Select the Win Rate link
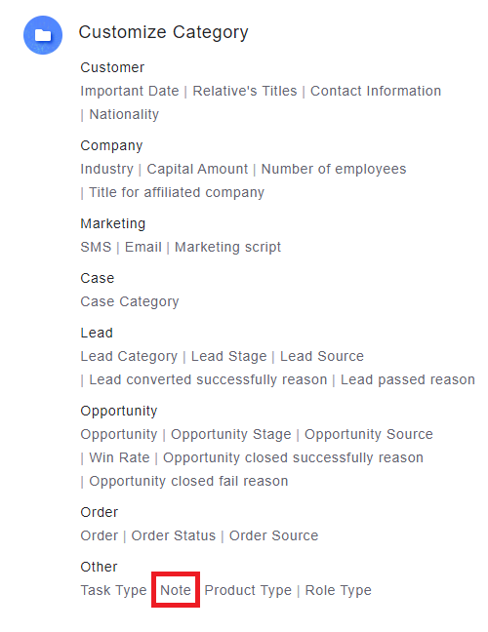The image size is (488, 632). point(119,457)
